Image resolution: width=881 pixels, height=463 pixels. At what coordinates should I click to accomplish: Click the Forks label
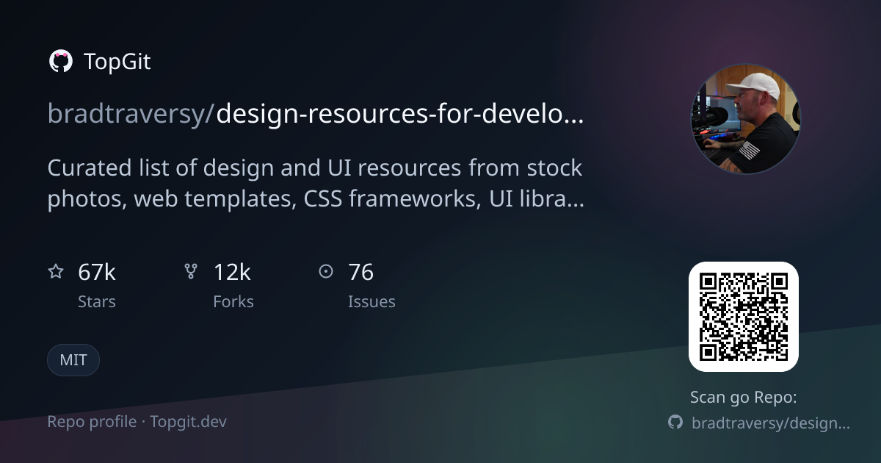click(x=233, y=301)
